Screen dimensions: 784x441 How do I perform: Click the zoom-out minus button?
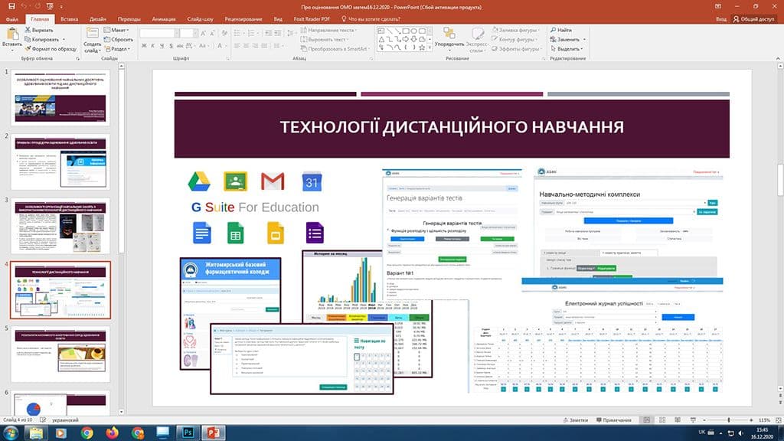click(x=704, y=420)
